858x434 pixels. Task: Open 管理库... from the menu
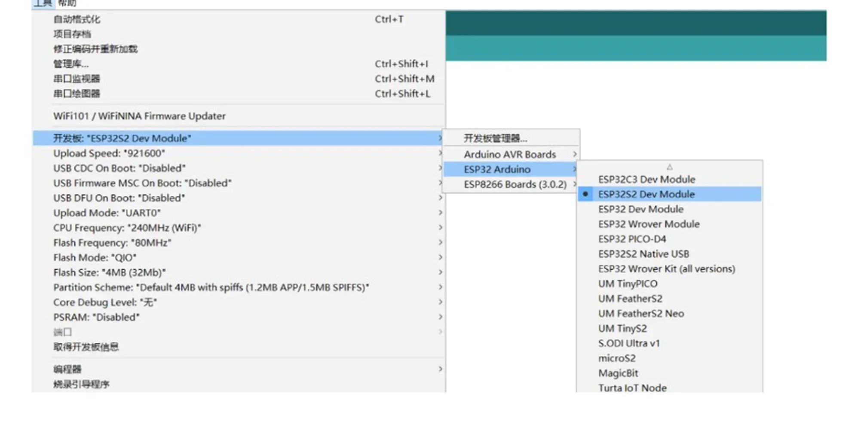(239, 64)
